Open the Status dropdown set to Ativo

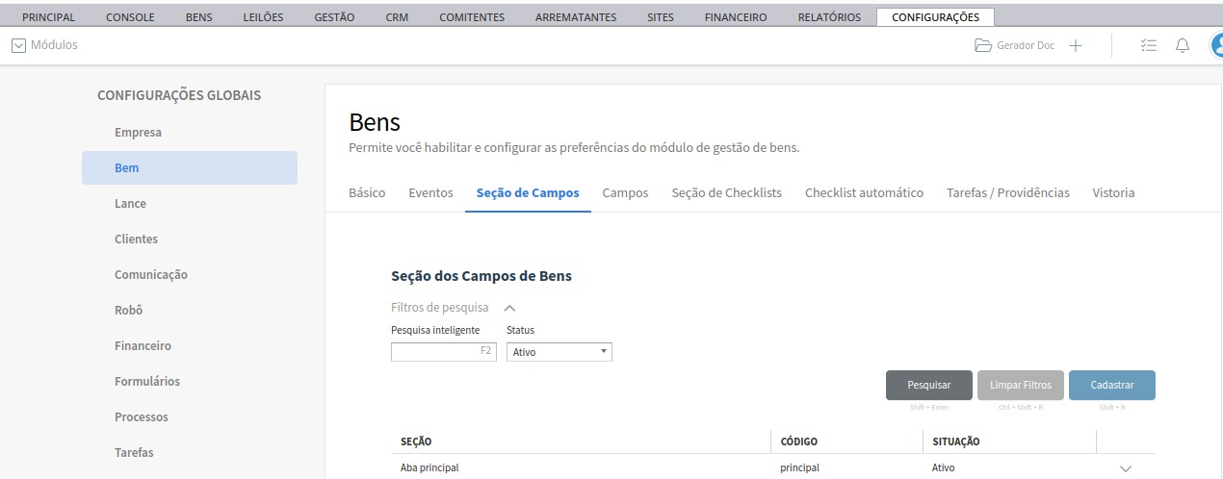pos(559,352)
